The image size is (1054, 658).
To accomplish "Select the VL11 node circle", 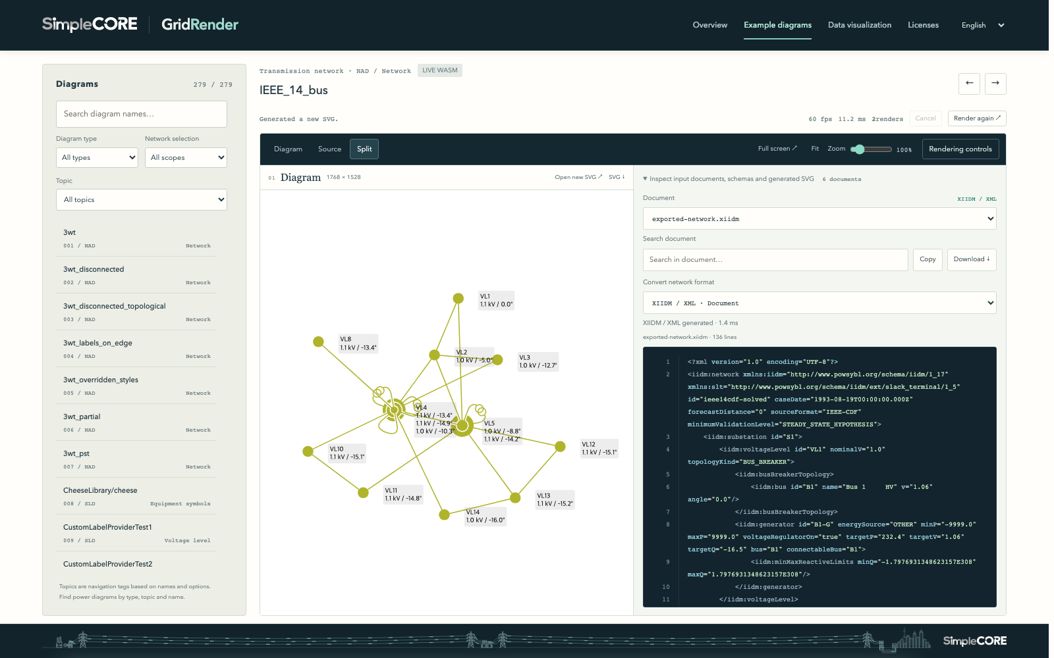I will 363,492.
